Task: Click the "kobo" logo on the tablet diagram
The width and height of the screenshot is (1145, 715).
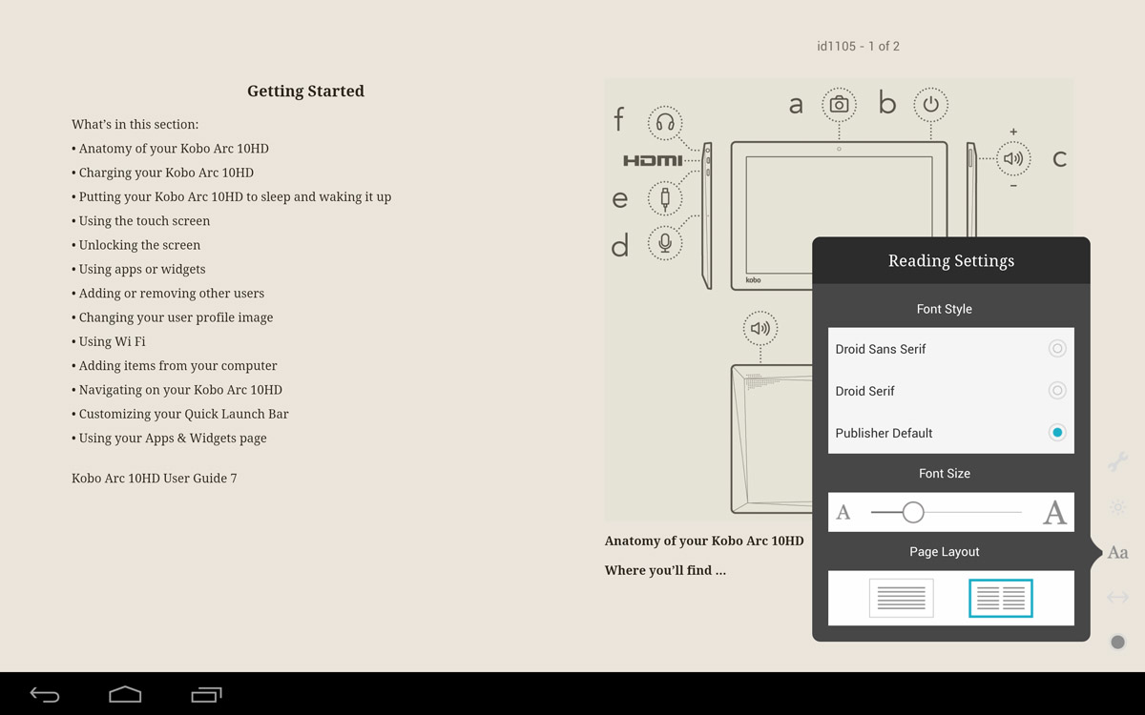Action: 753,280
